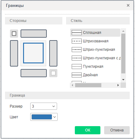Toggle the right side border button

53,53
